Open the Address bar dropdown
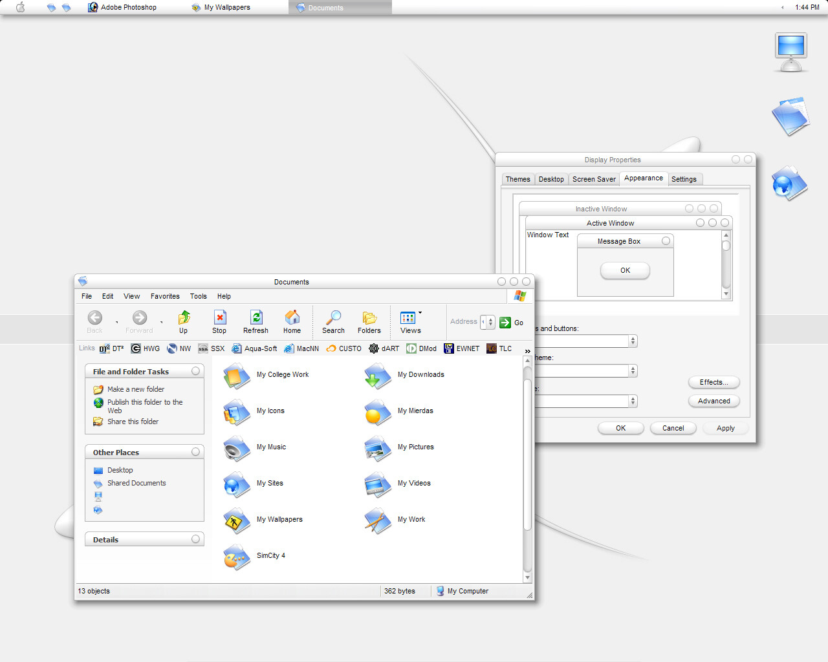This screenshot has height=662, width=828. coord(490,322)
